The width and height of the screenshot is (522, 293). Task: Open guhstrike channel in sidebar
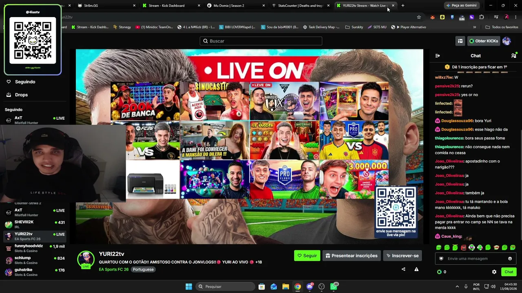coord(35,272)
